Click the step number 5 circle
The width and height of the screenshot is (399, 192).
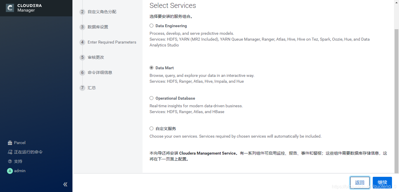82,58
